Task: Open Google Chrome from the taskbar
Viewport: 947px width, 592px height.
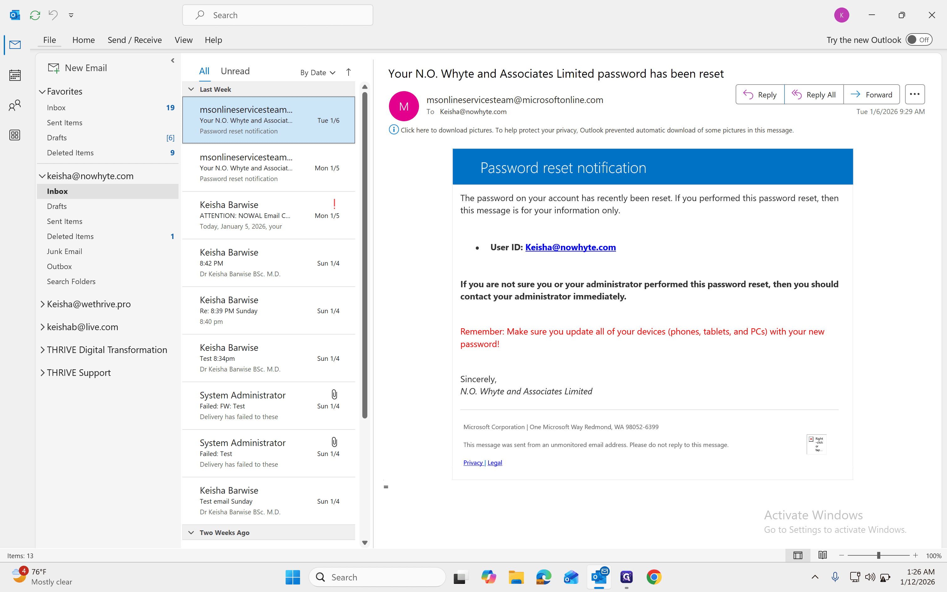Action: point(654,577)
